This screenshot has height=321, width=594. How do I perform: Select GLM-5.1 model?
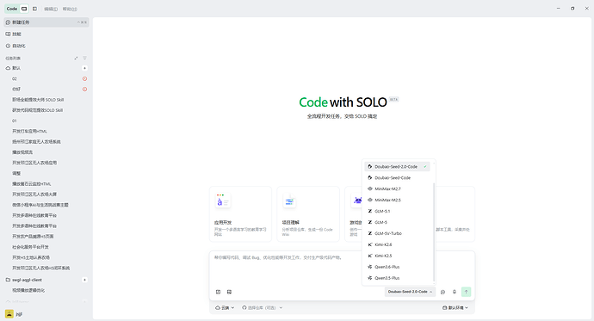[x=397, y=211]
